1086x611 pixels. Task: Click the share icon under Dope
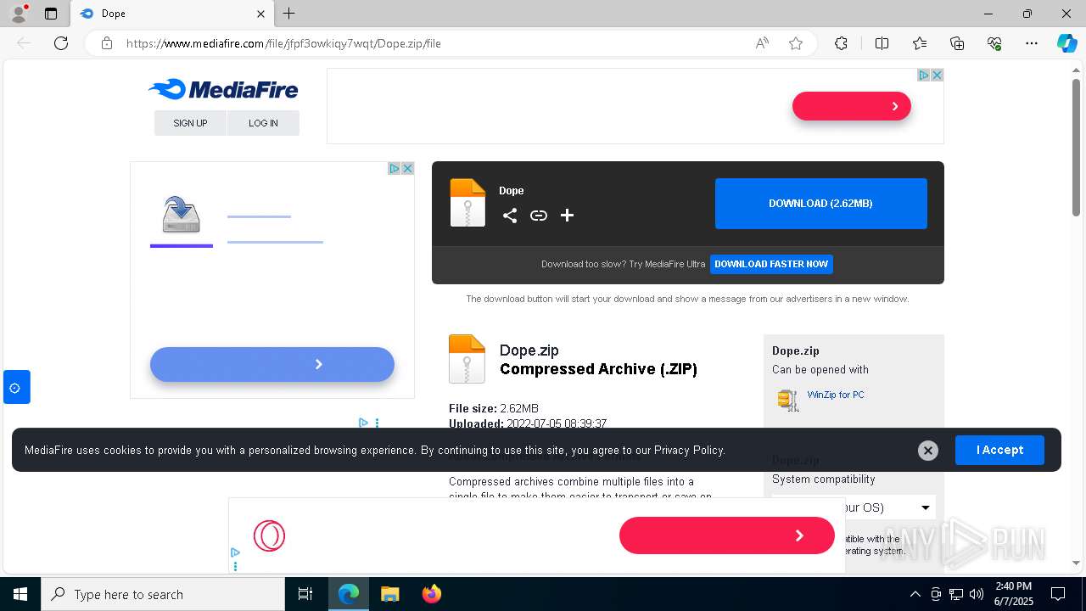click(x=510, y=216)
